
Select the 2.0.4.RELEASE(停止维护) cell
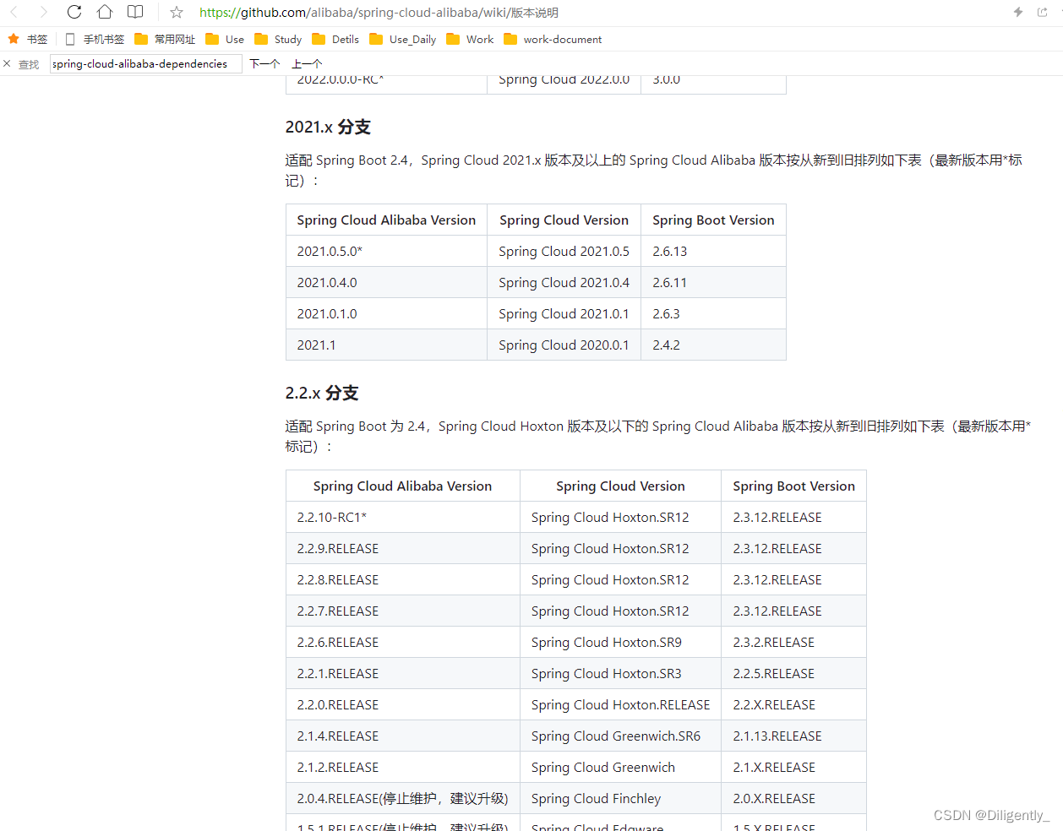(x=403, y=798)
